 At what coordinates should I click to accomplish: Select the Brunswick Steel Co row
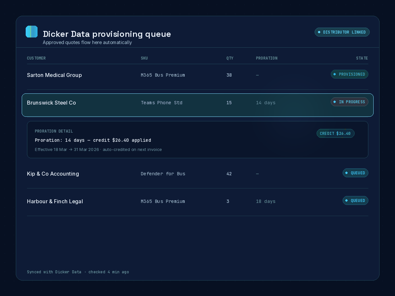tap(197, 105)
